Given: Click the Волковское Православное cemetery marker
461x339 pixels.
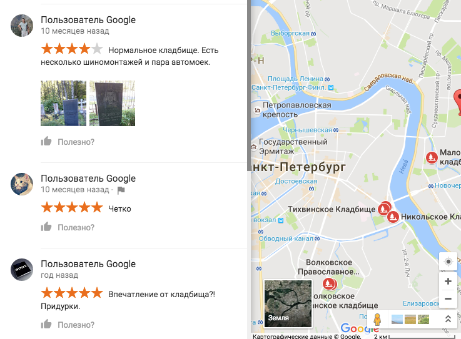Looking at the screenshot, I should [329, 284].
